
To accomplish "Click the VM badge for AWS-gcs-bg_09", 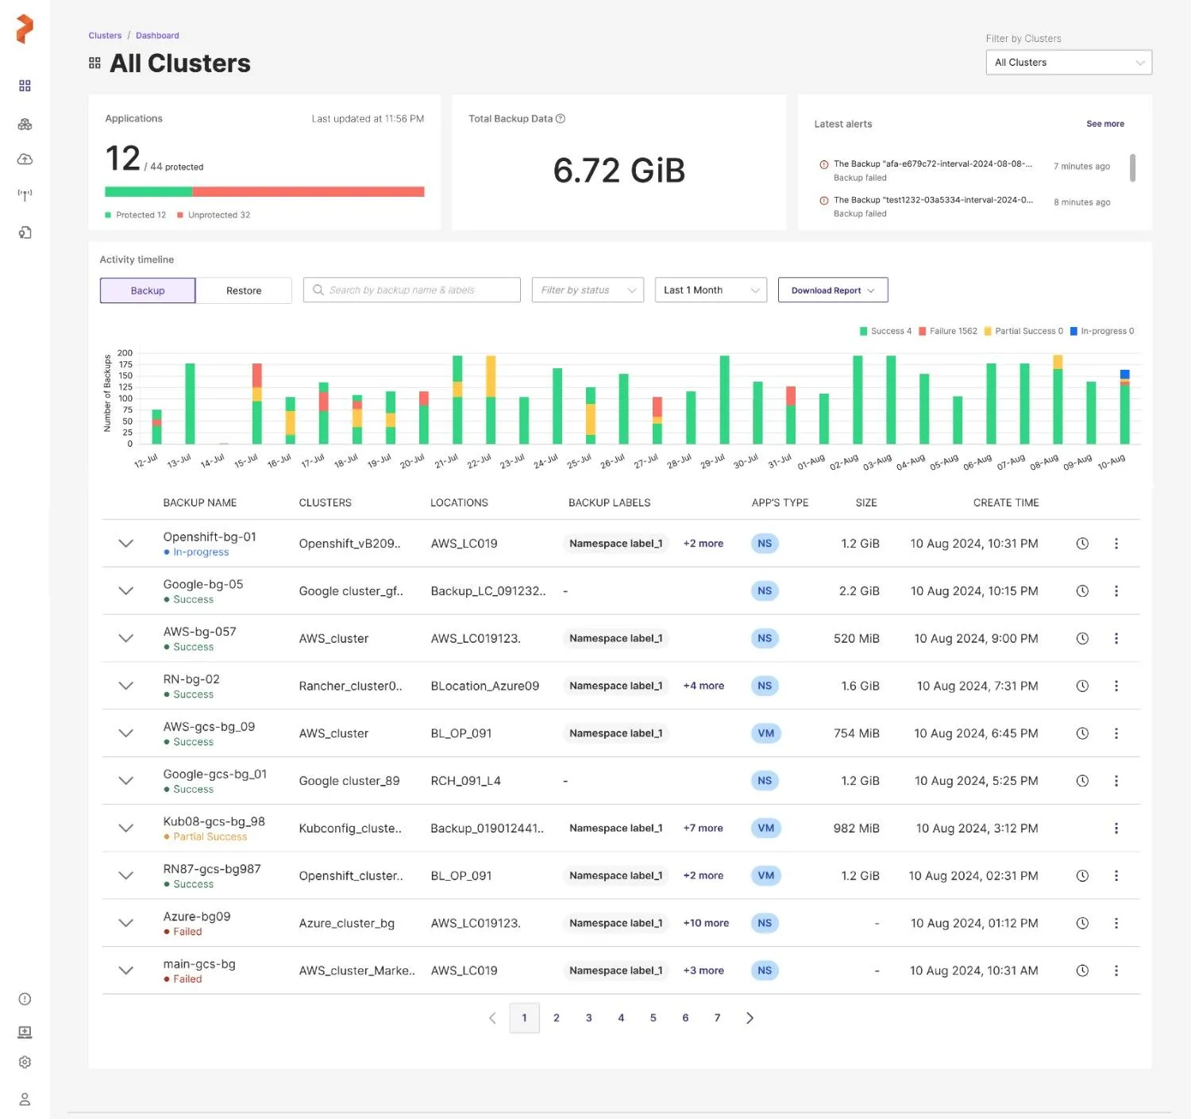I will tap(765, 733).
